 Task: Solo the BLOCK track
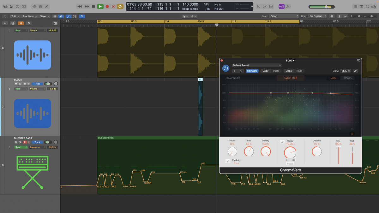pos(20,84)
